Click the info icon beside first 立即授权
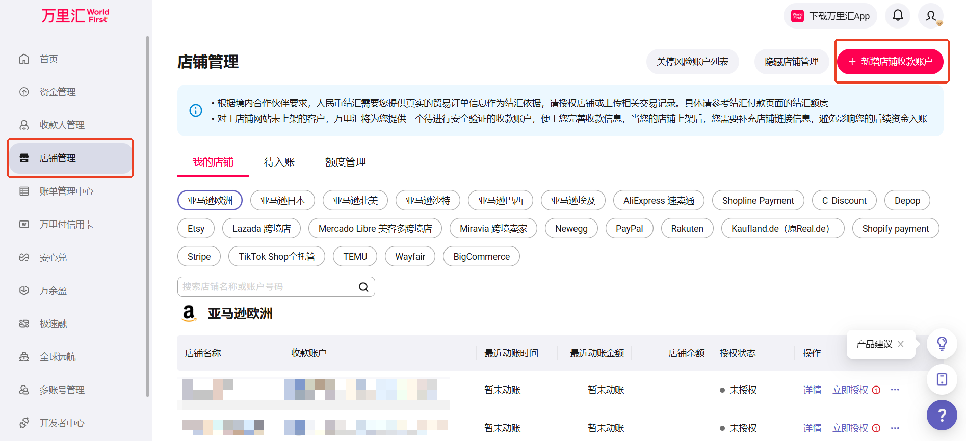The image size is (966, 441). [x=876, y=390]
